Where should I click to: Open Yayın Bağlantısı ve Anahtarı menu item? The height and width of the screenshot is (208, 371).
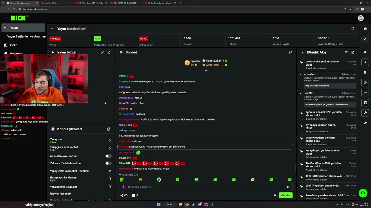[26, 36]
